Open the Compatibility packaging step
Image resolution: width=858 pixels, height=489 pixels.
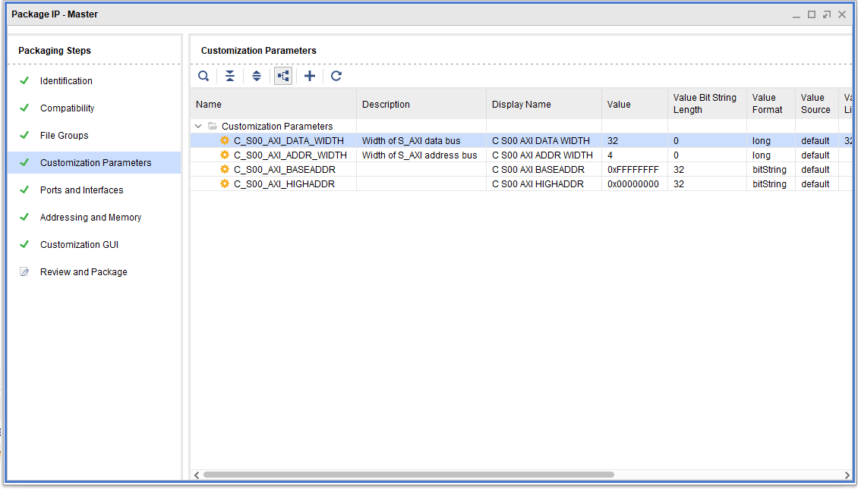click(x=68, y=108)
